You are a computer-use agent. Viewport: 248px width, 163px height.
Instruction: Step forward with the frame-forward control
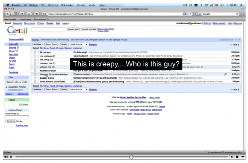237,157
